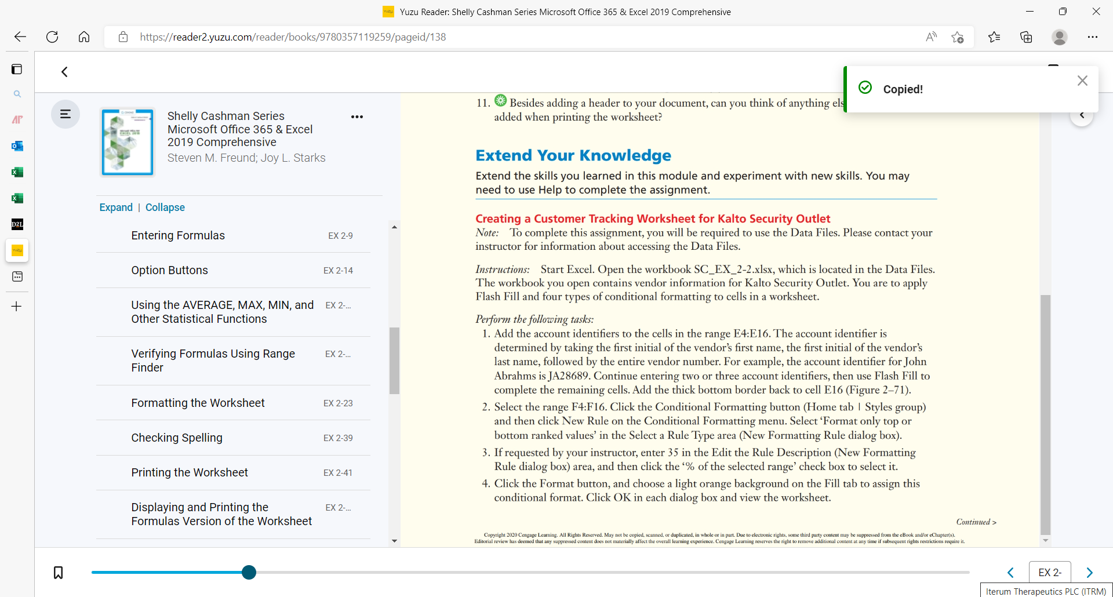
Task: Toggle the table of contents menu icon
Action: click(x=66, y=114)
